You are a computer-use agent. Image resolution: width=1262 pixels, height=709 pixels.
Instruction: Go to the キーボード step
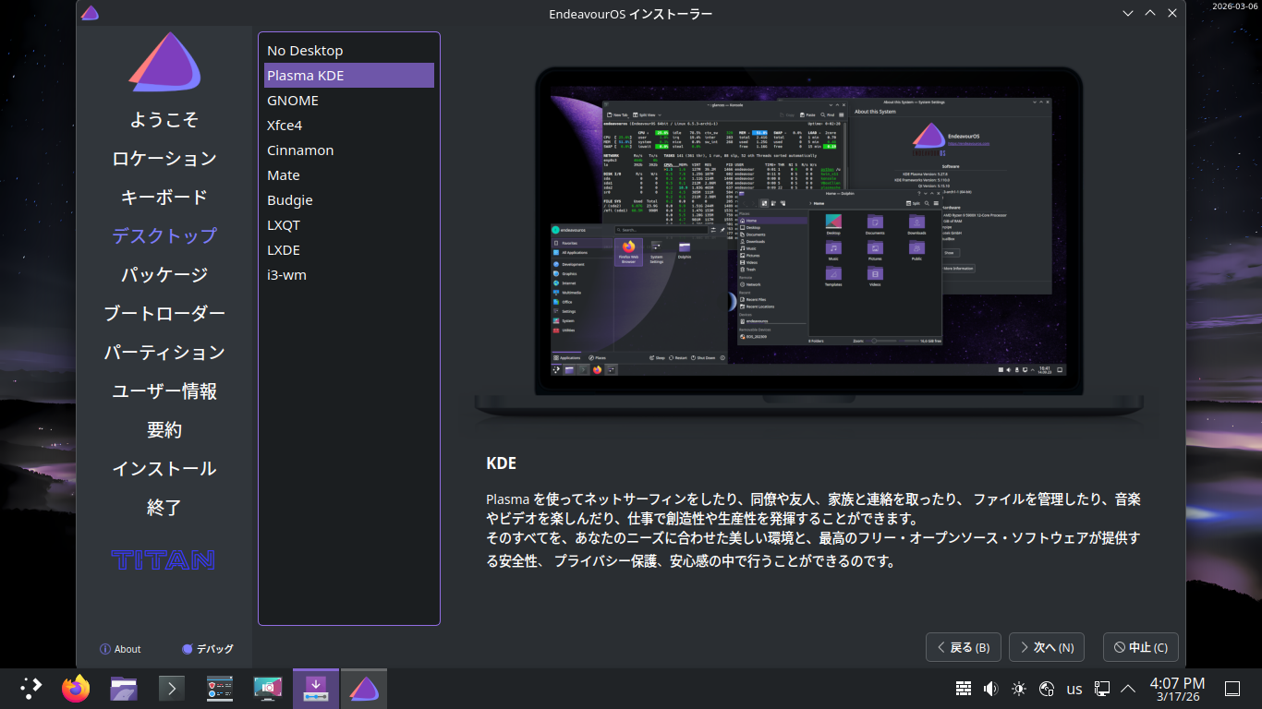[x=164, y=198]
